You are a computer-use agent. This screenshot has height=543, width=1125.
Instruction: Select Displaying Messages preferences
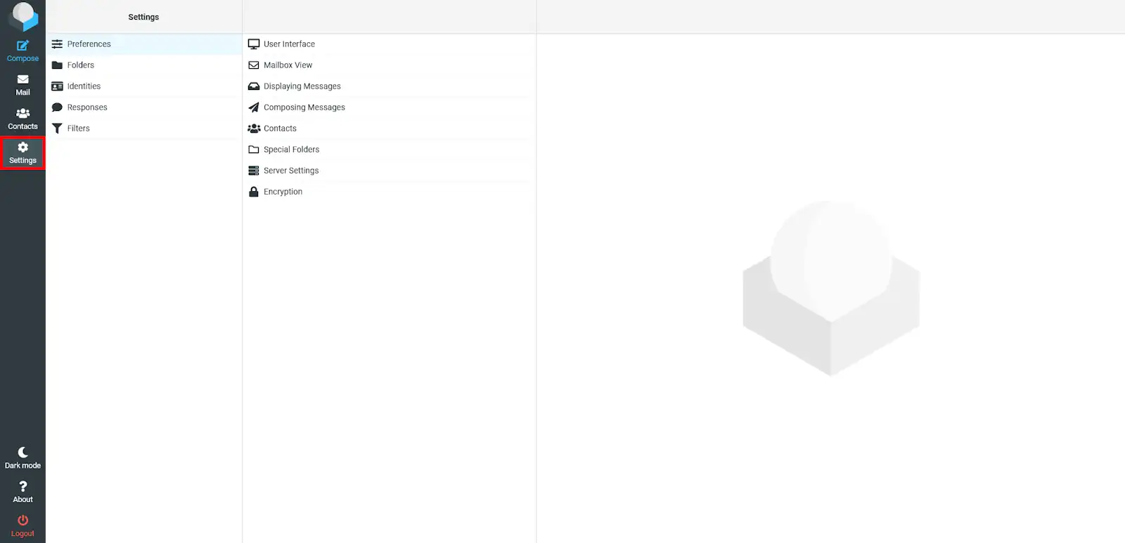pos(302,86)
